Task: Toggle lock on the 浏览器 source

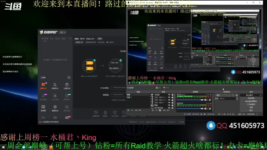Action: click(x=172, y=95)
